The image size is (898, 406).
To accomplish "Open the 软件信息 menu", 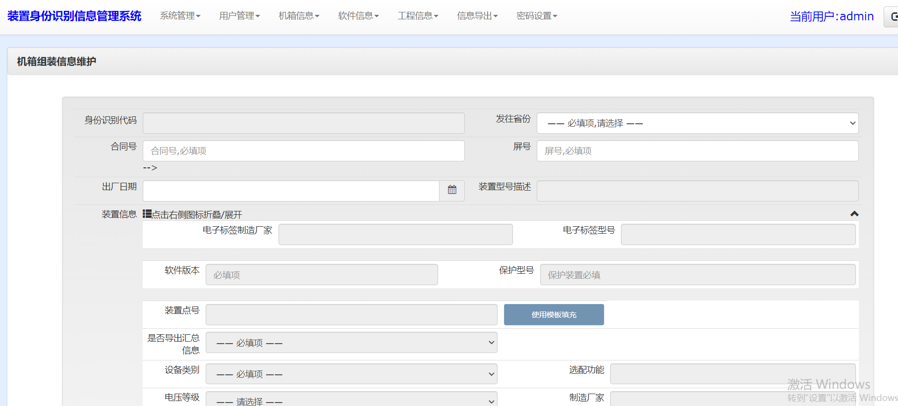I will (x=358, y=16).
